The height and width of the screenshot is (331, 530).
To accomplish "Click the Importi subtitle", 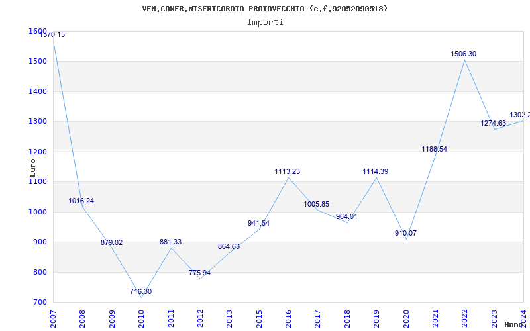I will 265,23.
